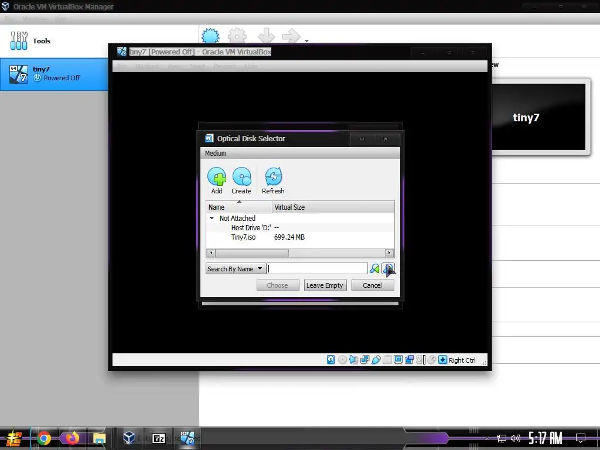Collapse the Not Attached group
The image size is (600, 450).
point(212,218)
